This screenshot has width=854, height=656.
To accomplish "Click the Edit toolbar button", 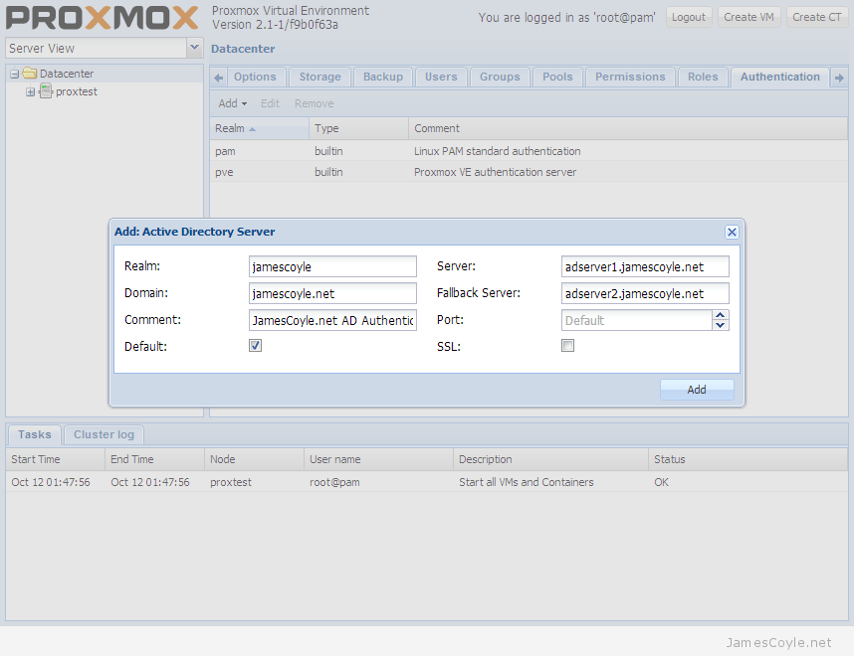I will coord(270,103).
